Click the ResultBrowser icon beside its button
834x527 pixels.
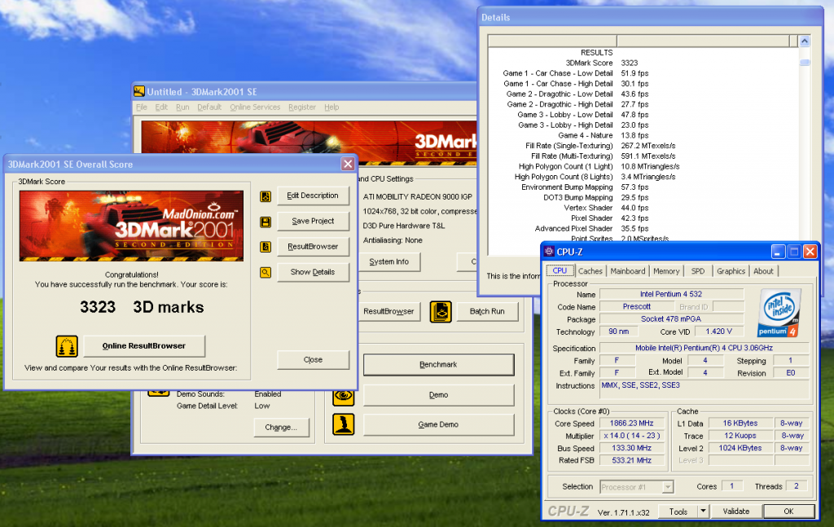tap(266, 247)
